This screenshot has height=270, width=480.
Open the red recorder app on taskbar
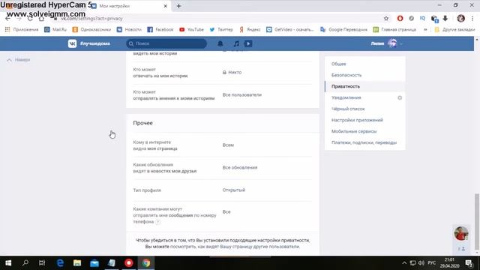tap(129, 263)
